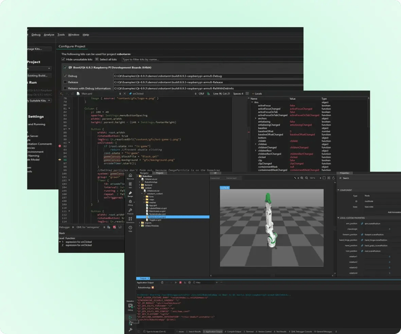Viewport: 401px width, 334px height.
Task: Uncheck the Hide unsuitable kits checkbox
Action: coord(63,59)
